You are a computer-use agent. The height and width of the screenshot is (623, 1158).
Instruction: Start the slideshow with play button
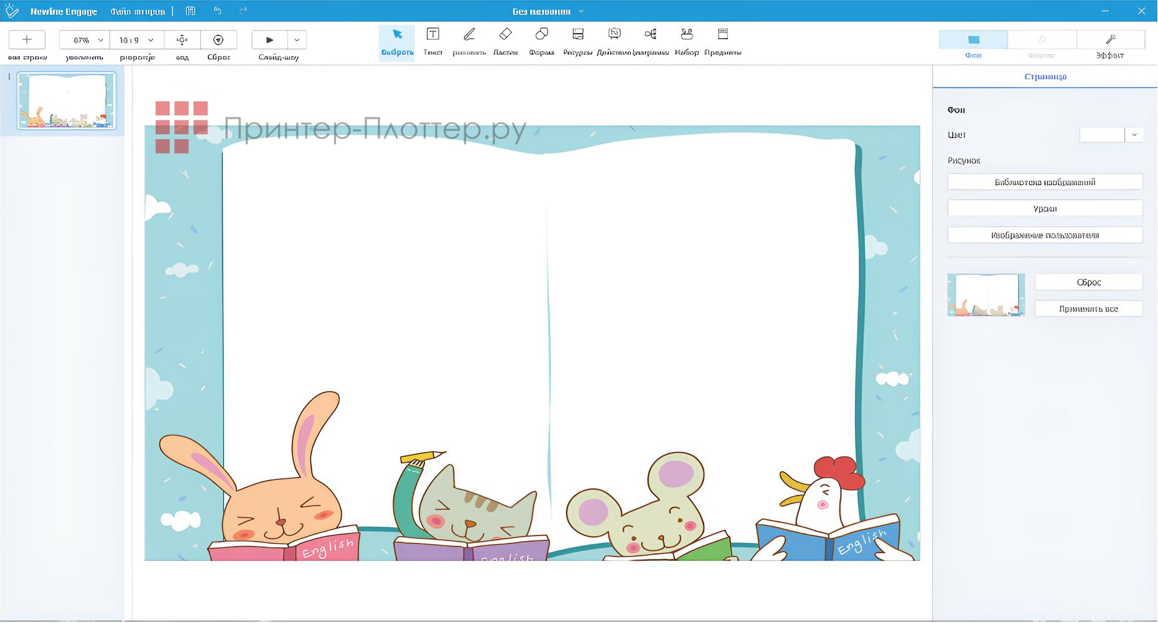[269, 40]
